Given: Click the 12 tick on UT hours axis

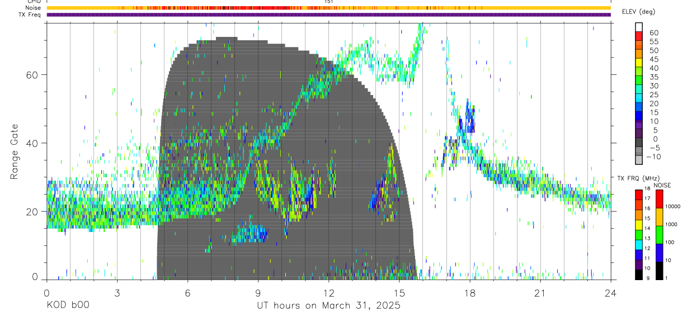Looking at the screenshot, I should pyautogui.click(x=328, y=292).
